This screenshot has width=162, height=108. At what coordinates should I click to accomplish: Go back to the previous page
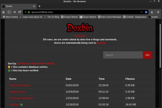pos(9,12)
